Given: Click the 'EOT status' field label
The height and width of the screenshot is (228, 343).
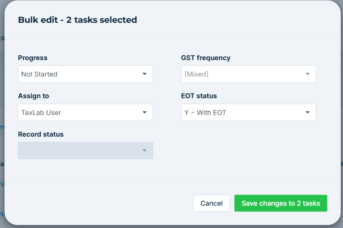Looking at the screenshot, I should click(x=199, y=96).
